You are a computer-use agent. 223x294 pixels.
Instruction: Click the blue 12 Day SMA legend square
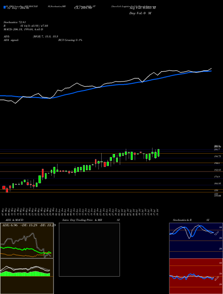pos(4,8)
